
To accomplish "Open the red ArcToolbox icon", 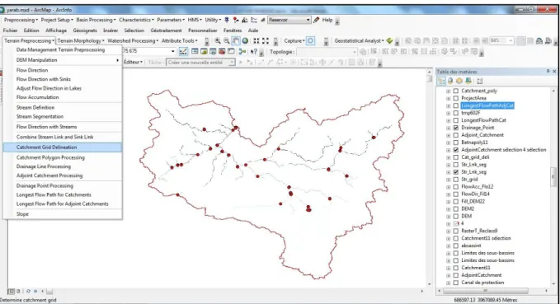I will [x=222, y=52].
